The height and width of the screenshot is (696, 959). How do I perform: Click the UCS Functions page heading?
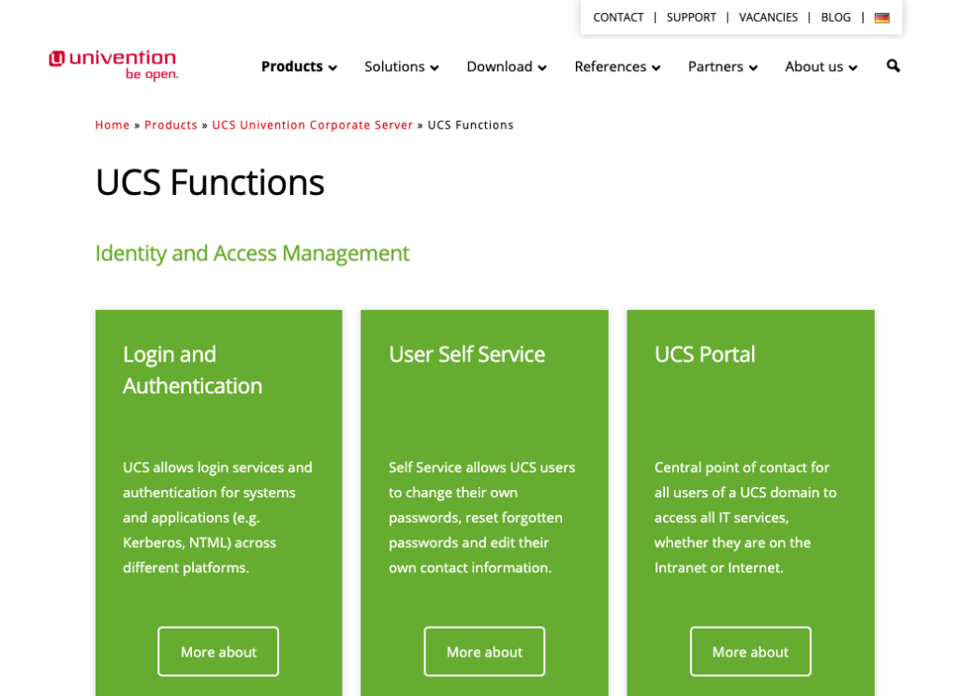coord(210,183)
